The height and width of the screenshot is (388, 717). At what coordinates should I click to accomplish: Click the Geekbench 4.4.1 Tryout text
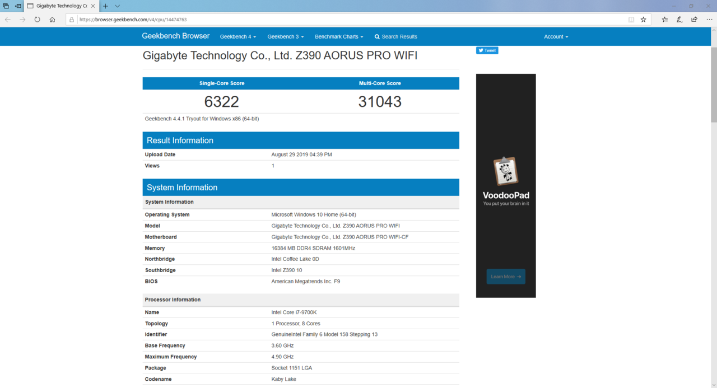202,119
